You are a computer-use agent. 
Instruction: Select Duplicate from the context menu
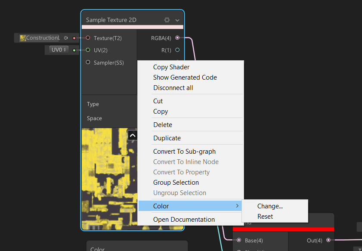pos(167,138)
